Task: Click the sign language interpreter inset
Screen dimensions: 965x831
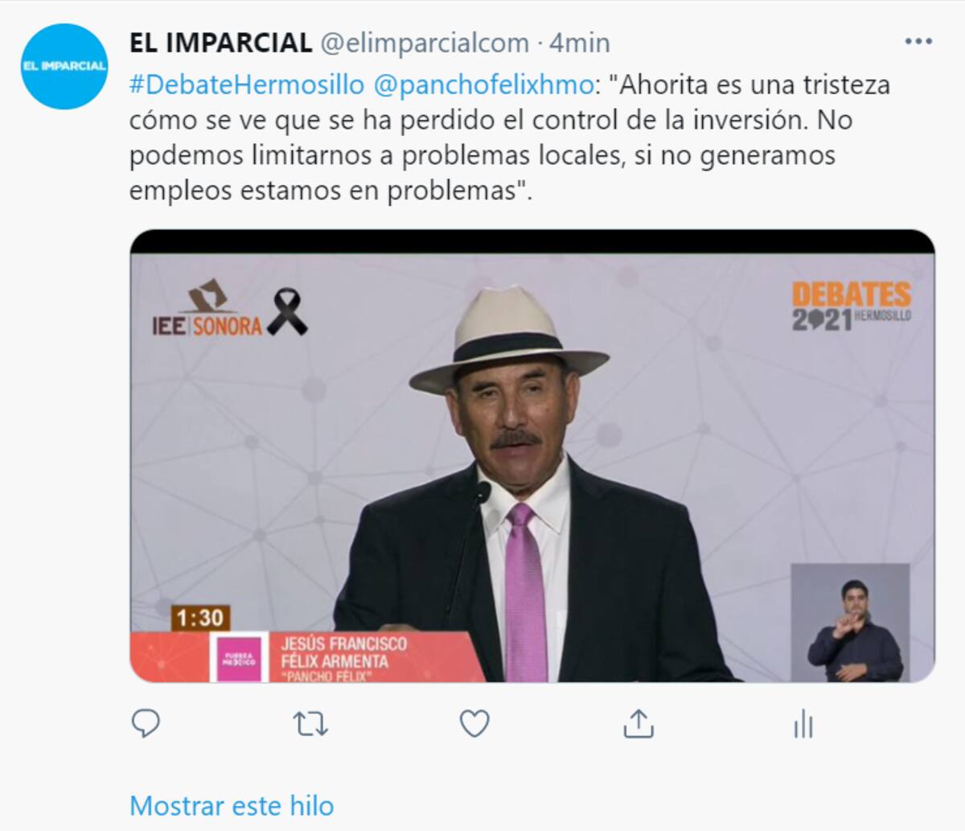Action: [x=851, y=623]
